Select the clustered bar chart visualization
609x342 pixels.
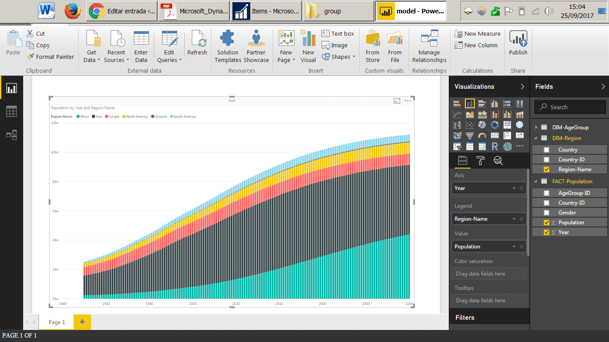click(482, 103)
